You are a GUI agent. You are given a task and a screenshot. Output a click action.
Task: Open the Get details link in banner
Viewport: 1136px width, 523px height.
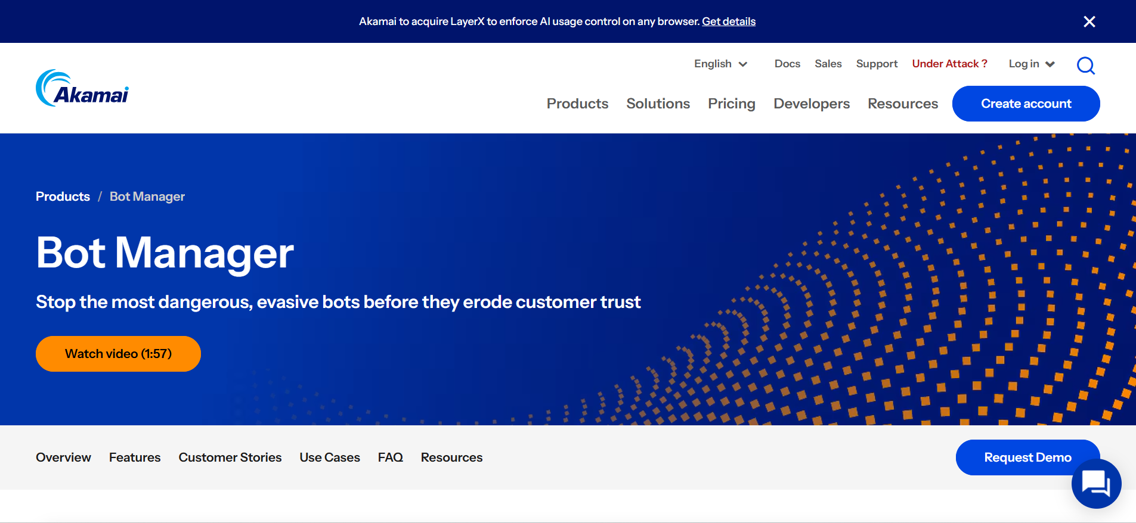click(x=729, y=21)
